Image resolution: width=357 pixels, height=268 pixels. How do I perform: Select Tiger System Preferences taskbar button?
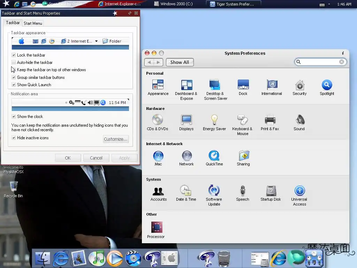tap(233, 4)
